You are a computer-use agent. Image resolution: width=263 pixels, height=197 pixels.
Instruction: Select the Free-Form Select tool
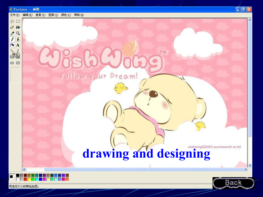(12, 21)
